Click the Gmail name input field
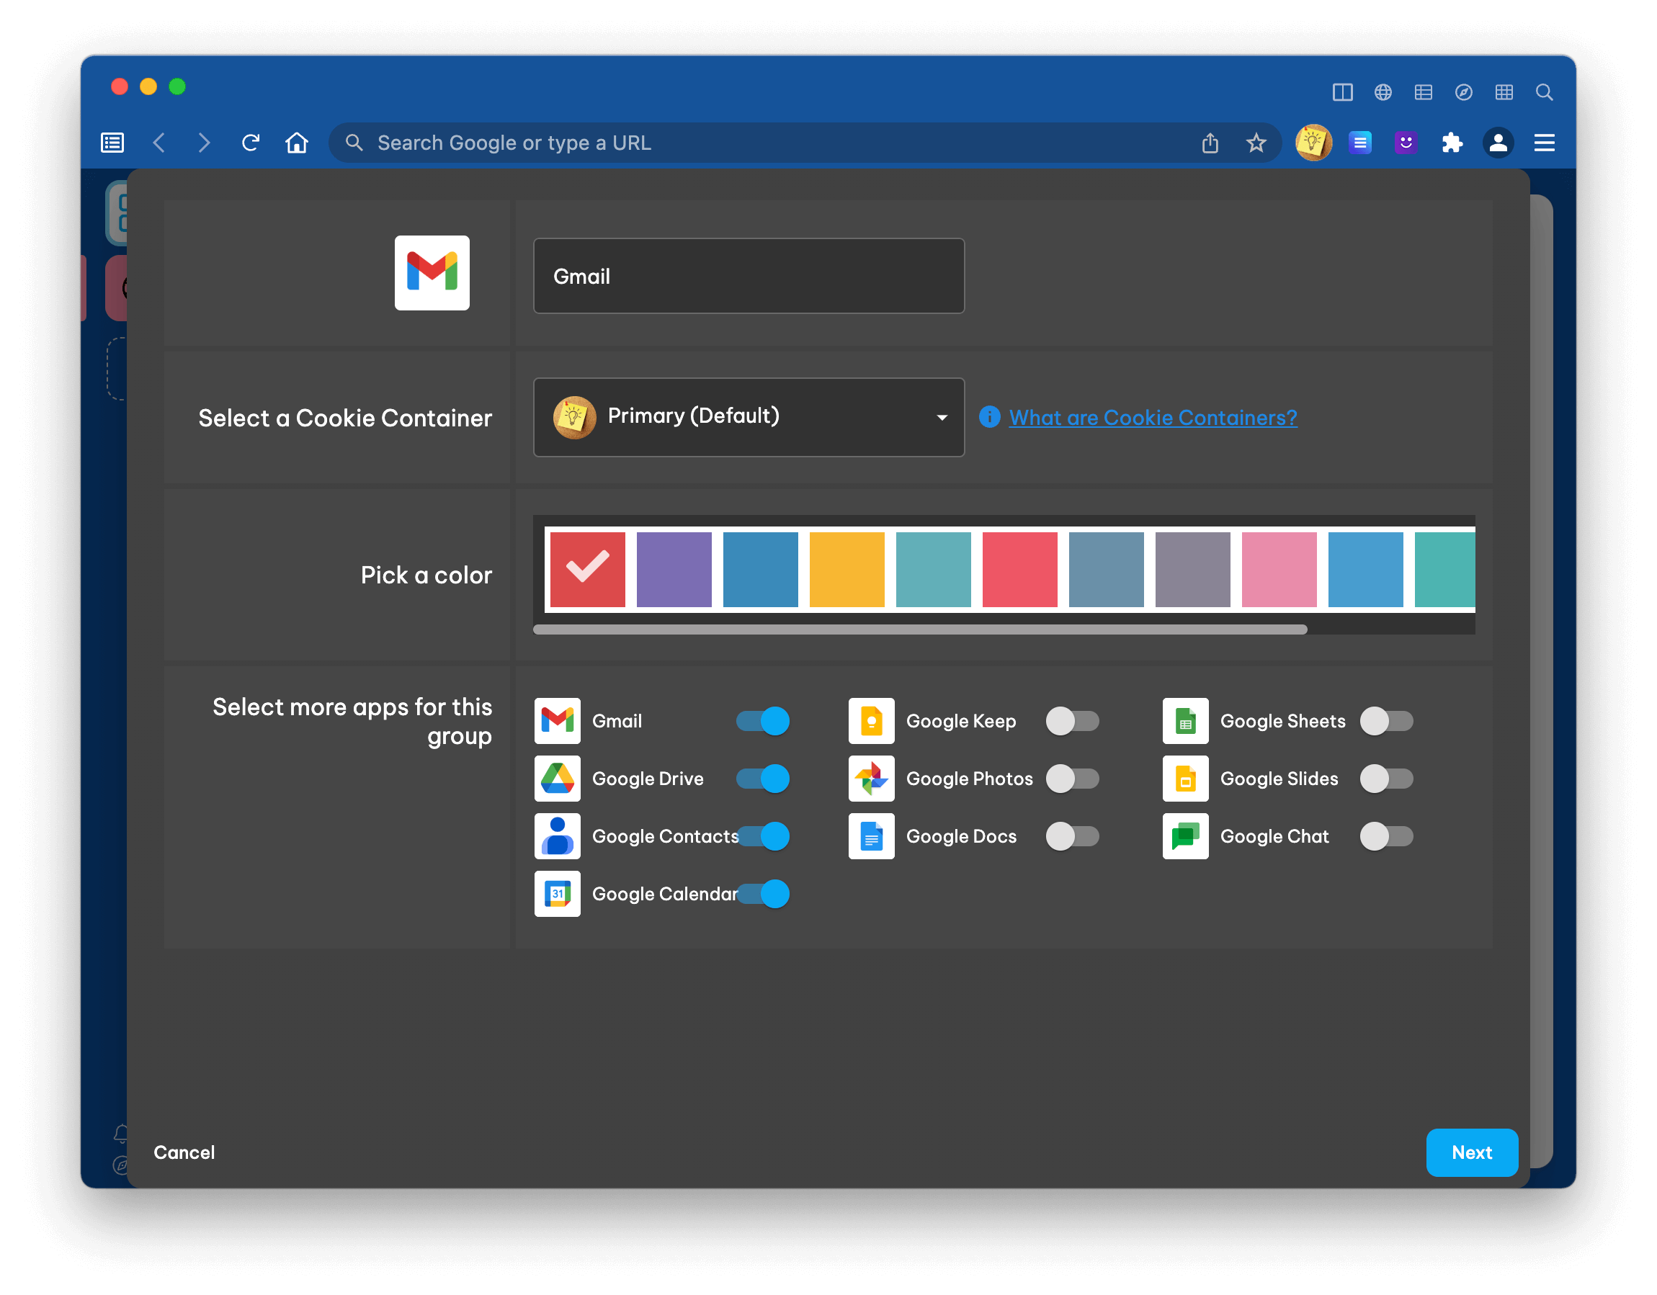 (x=749, y=275)
